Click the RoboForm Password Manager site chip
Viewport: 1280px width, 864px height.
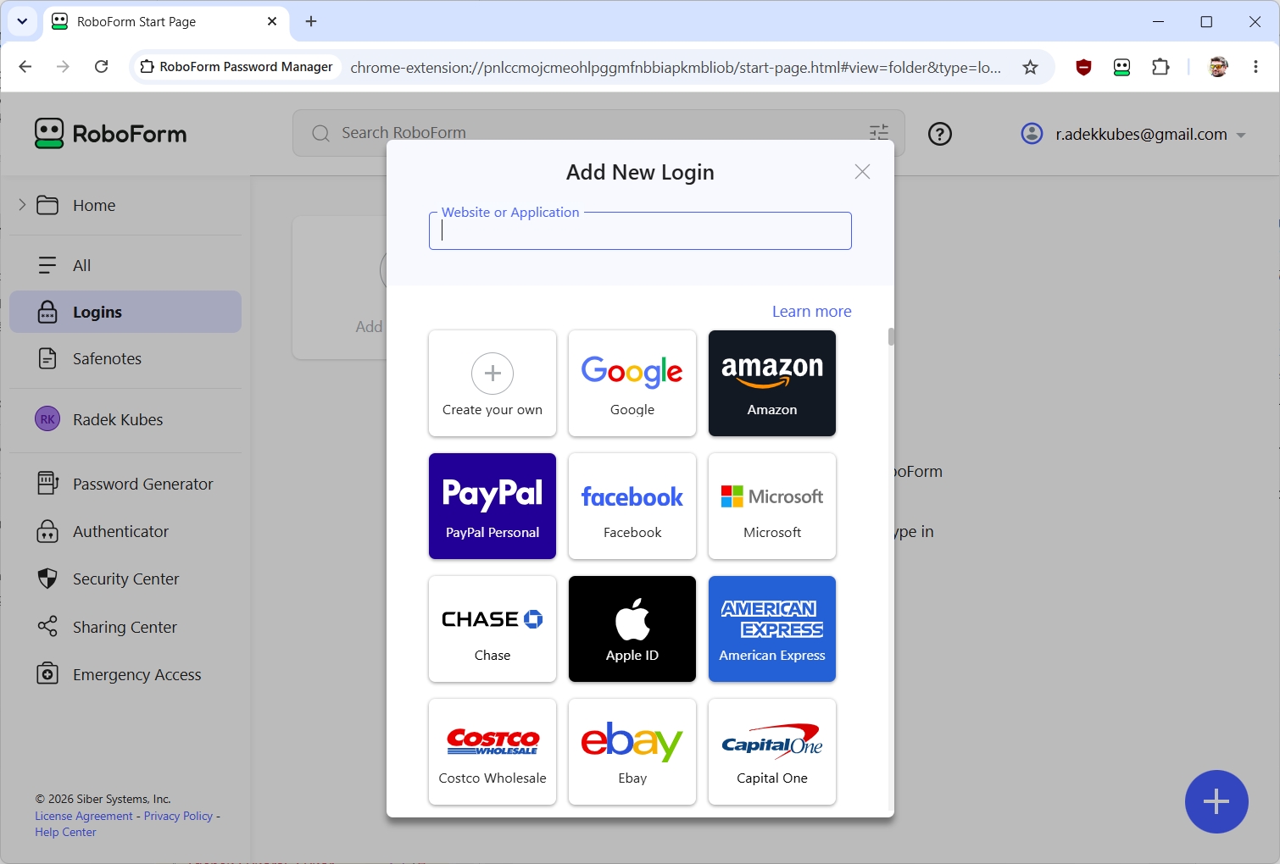(237, 66)
